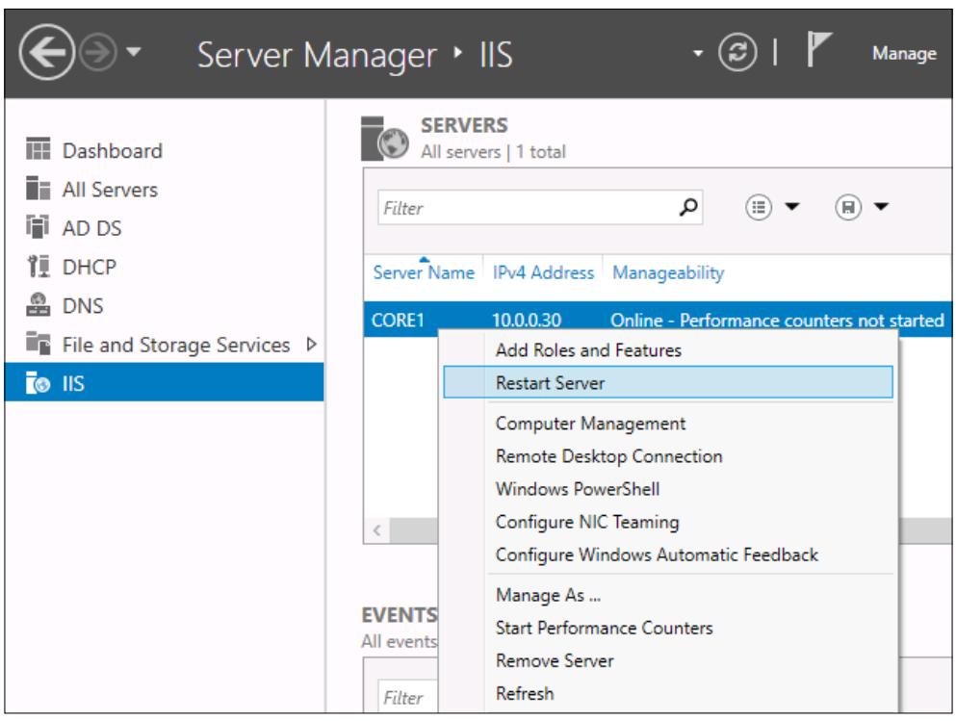Screen dimensions: 956x721
Task: Expand the dropdown arrow left of refresh icon
Action: [698, 54]
